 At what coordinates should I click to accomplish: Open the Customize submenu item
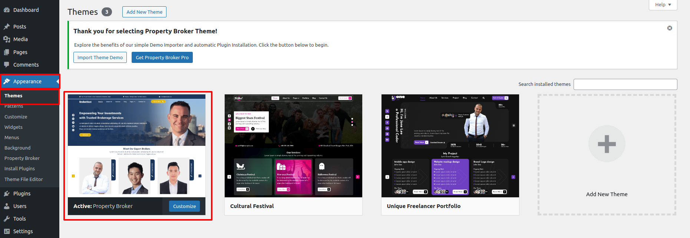point(16,117)
